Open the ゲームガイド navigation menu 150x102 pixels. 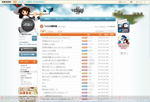coord(73,19)
